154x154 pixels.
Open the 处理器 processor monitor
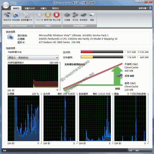click(x=67, y=16)
